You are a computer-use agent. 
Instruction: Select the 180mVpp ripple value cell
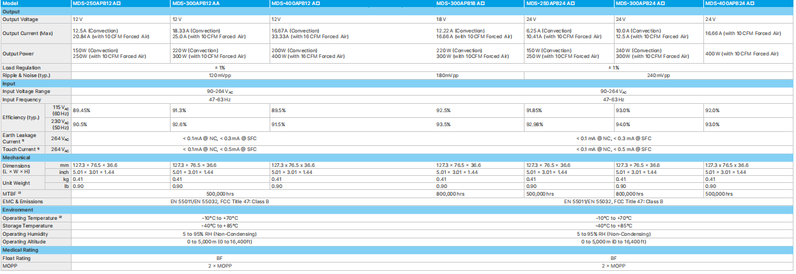pos(447,75)
